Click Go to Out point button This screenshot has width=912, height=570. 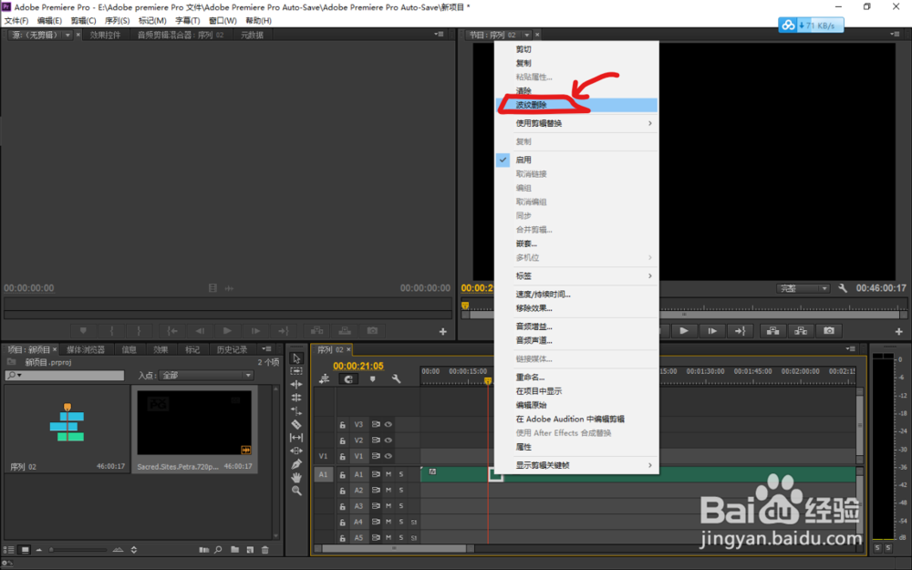(x=741, y=331)
